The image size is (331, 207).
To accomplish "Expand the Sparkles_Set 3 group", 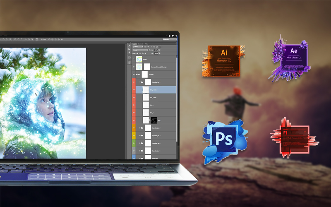I will (140, 136).
